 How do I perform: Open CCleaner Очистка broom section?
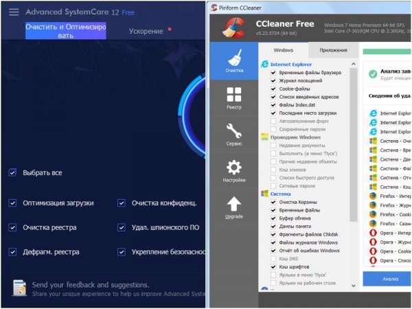234,60
